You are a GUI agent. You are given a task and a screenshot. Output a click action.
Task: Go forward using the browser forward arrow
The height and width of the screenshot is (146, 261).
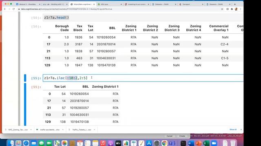[9, 9]
